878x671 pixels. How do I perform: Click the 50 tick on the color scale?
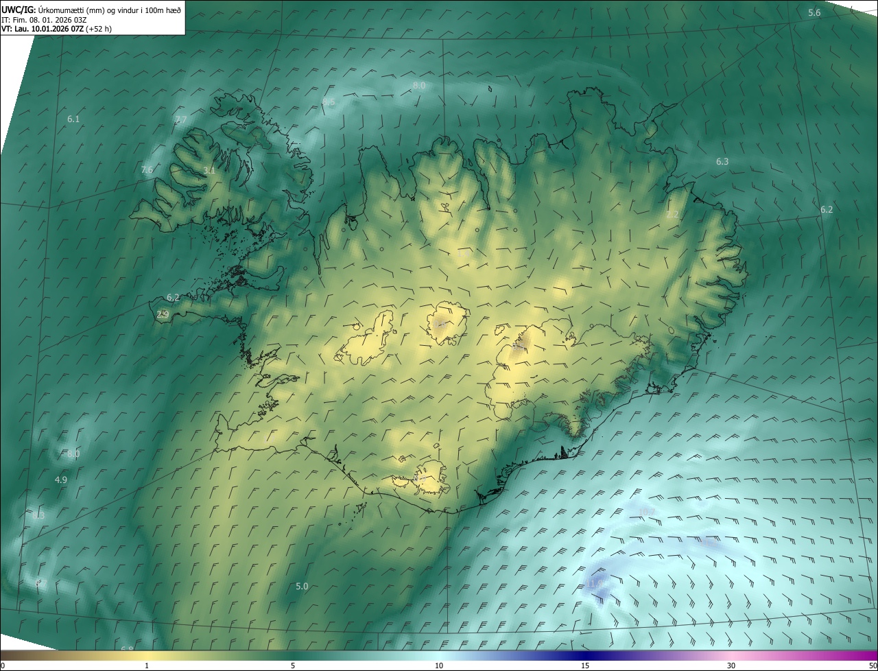tap(873, 666)
